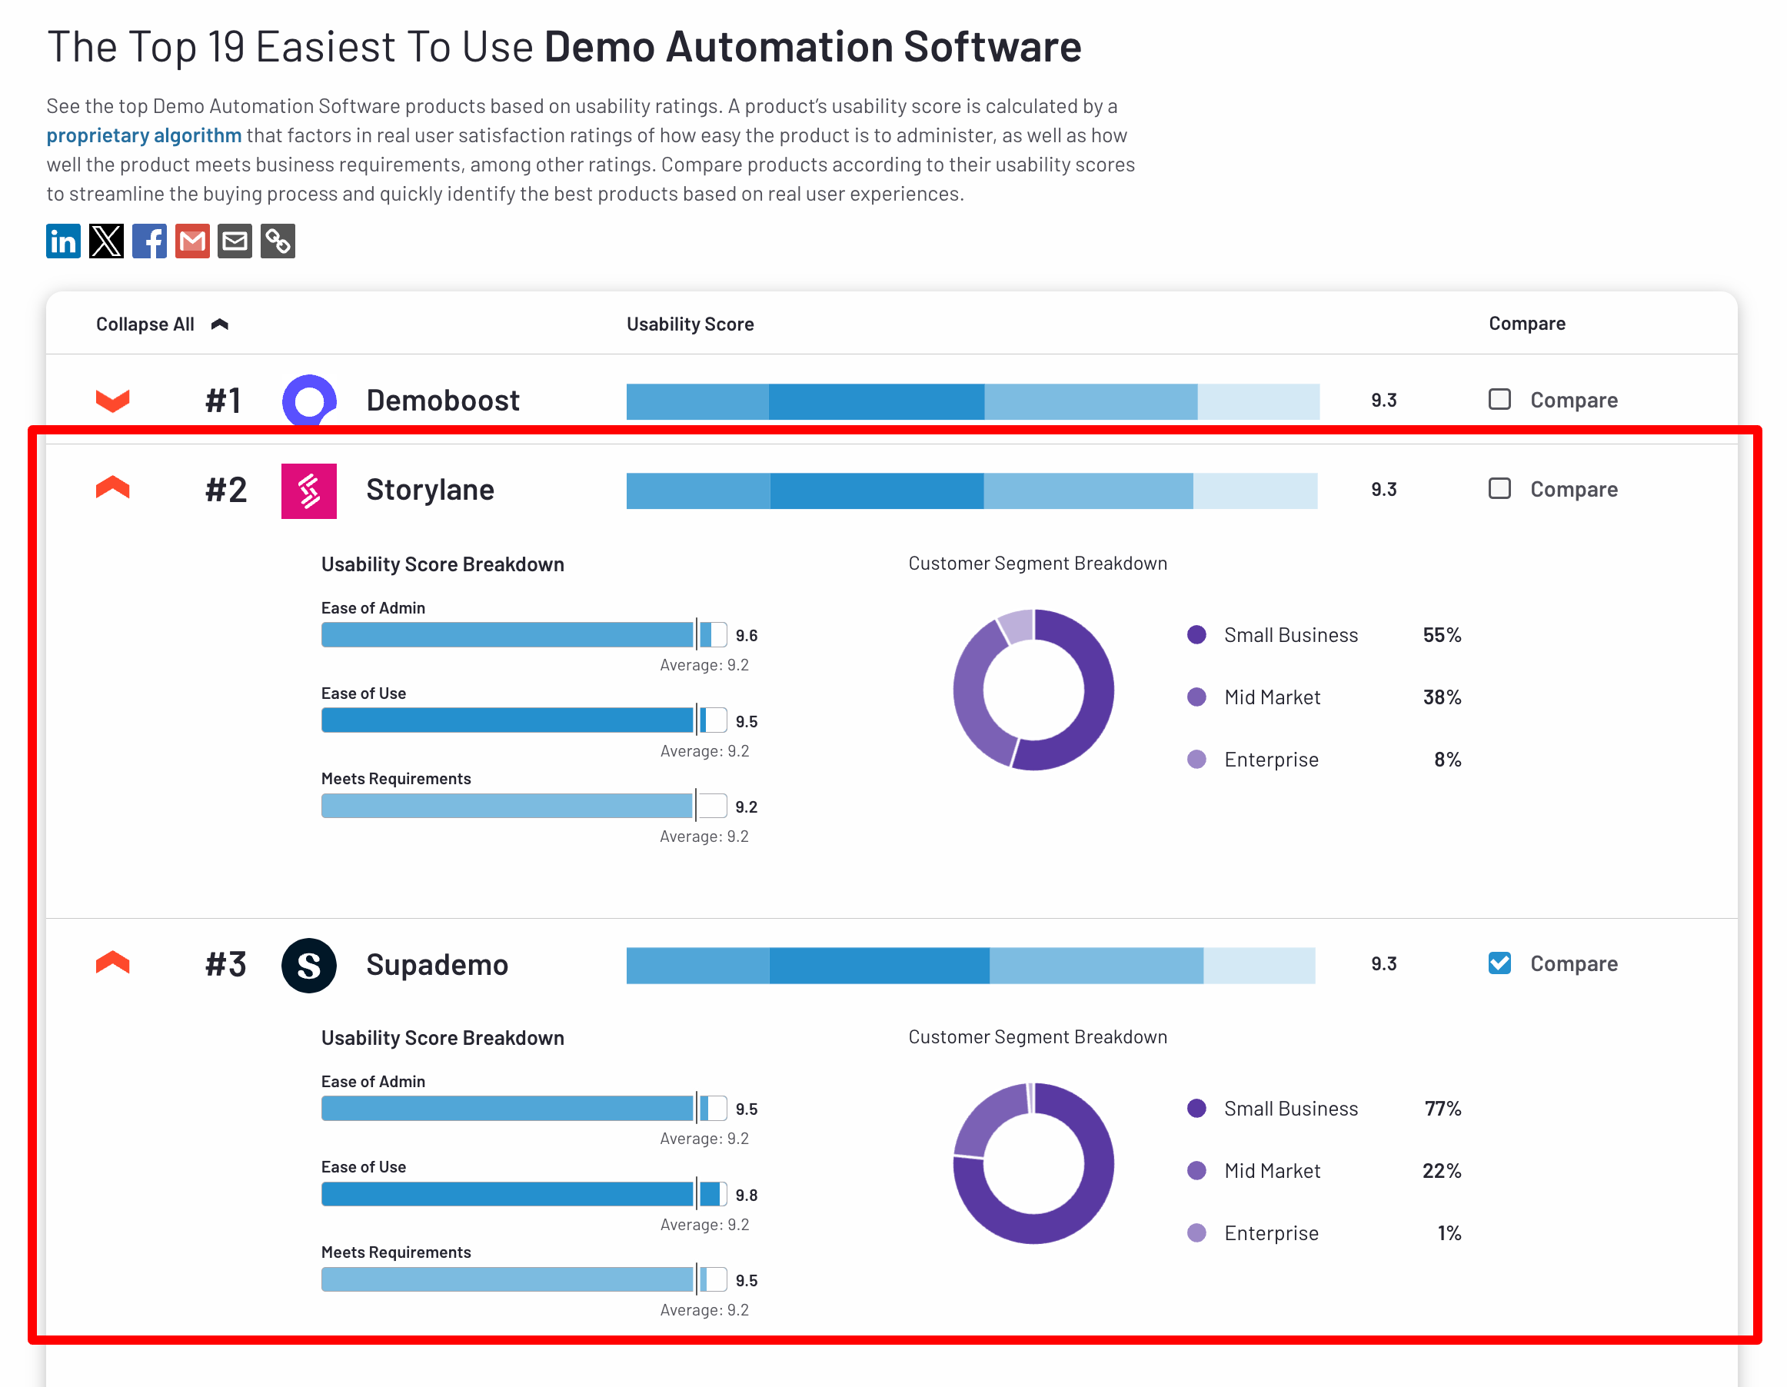Screen dimensions: 1787x1387
Task: Share on Facebook icon
Action: pyautogui.click(x=149, y=241)
